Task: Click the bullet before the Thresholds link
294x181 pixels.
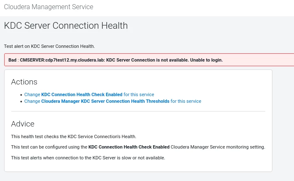Action: [x=21, y=102]
